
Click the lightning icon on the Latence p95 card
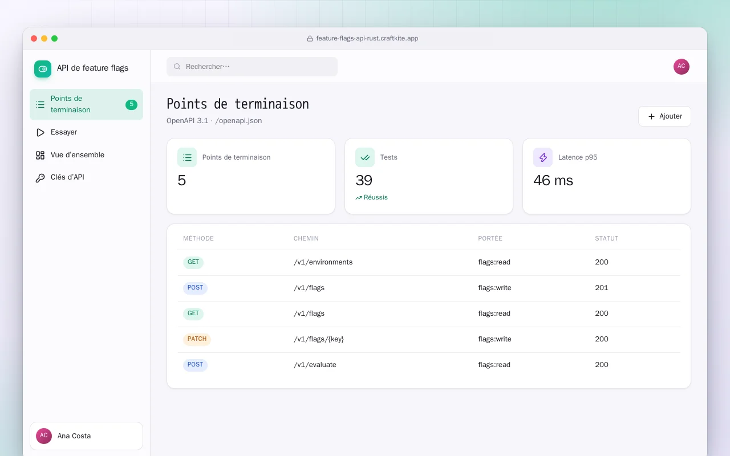click(x=543, y=157)
